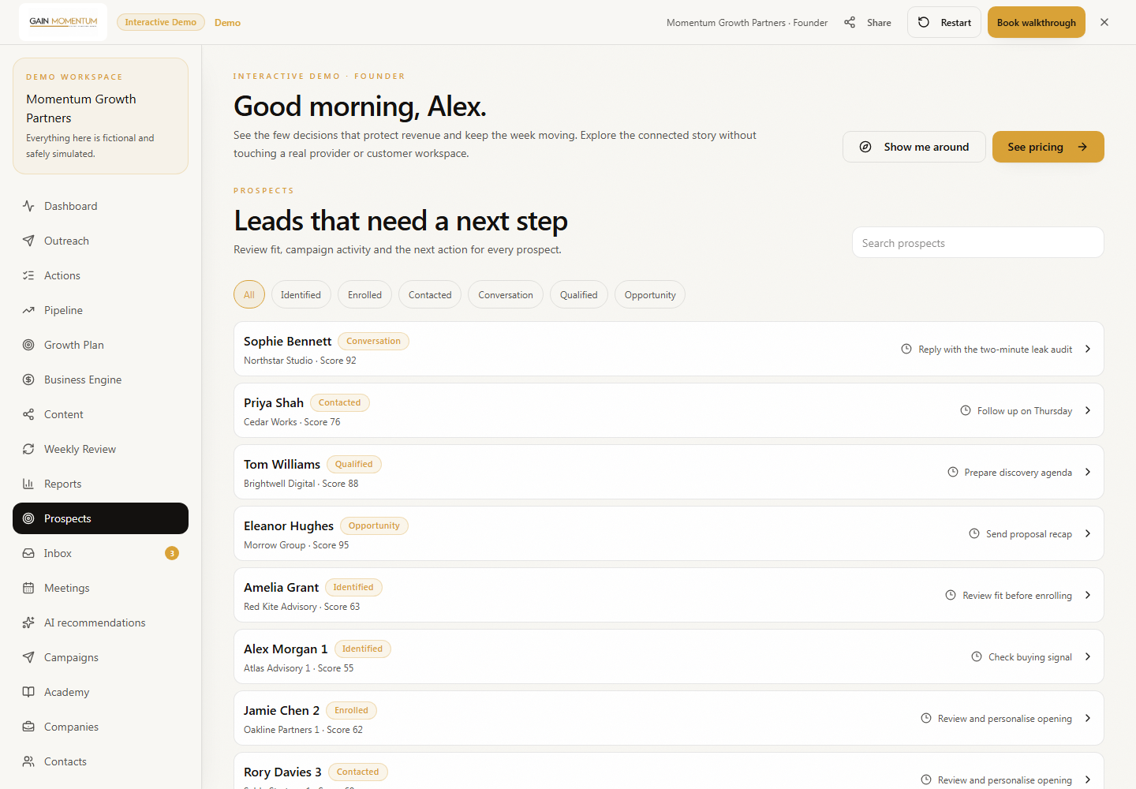1136x789 pixels.
Task: Click the Inbox tray icon
Action: click(x=28, y=553)
